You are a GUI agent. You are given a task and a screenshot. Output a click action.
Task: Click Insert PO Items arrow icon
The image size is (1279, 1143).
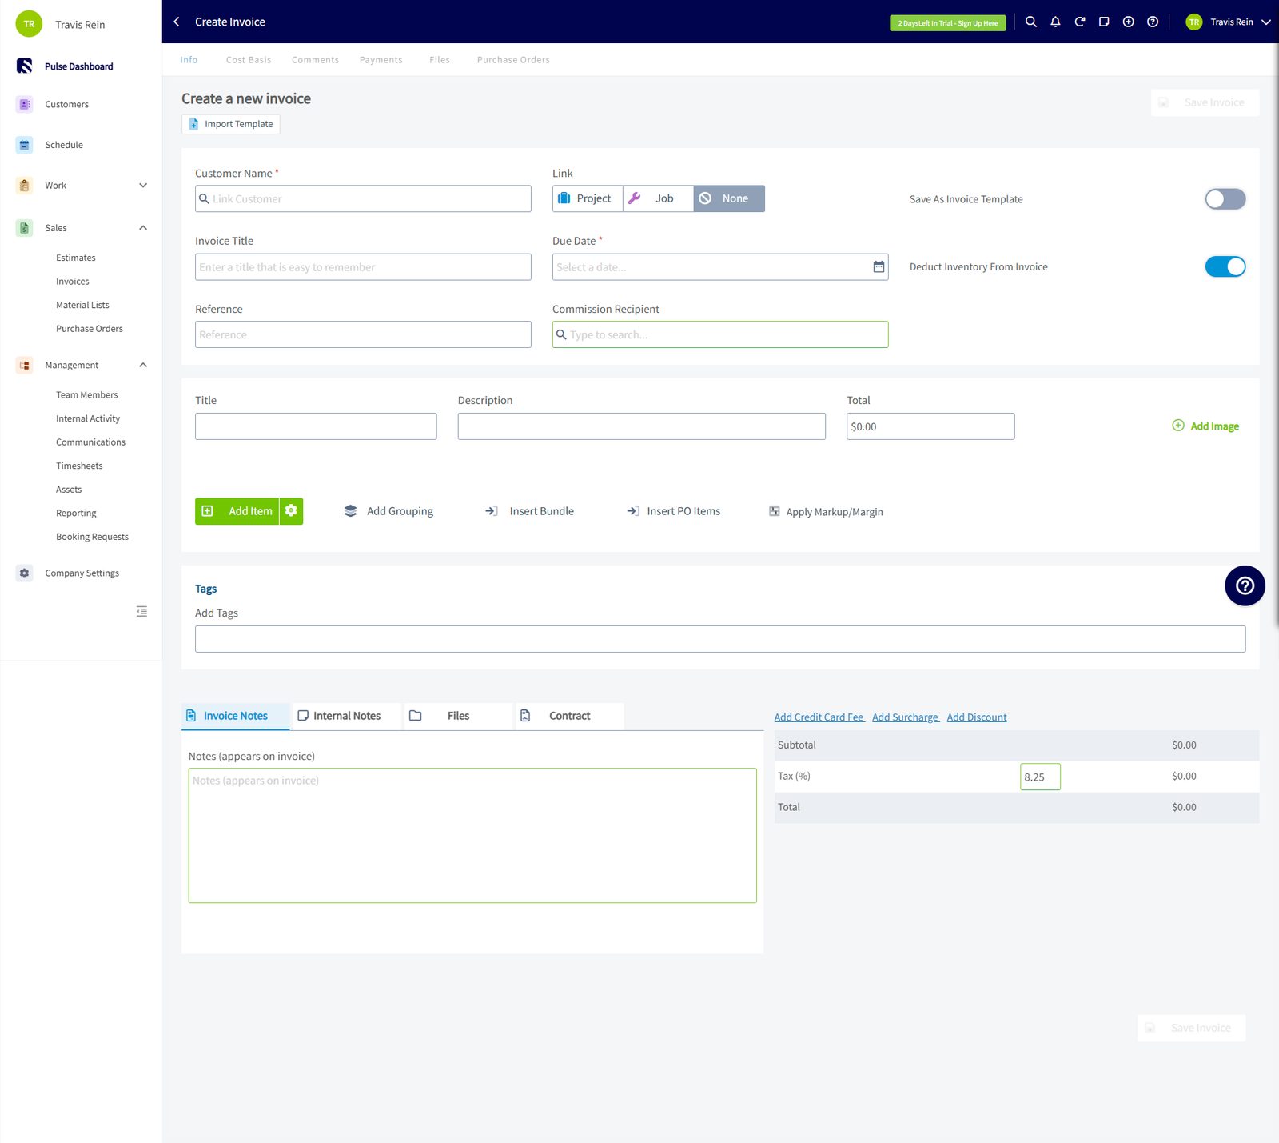pyautogui.click(x=632, y=510)
